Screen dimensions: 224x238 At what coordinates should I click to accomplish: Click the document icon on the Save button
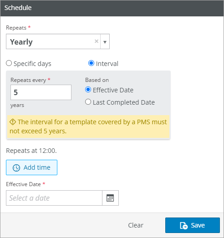pos(184,225)
